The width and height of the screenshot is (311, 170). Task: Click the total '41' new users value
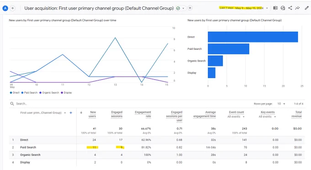pos(94,128)
